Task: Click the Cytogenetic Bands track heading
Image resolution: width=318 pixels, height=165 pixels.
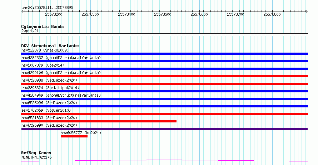Action: pos(43,26)
